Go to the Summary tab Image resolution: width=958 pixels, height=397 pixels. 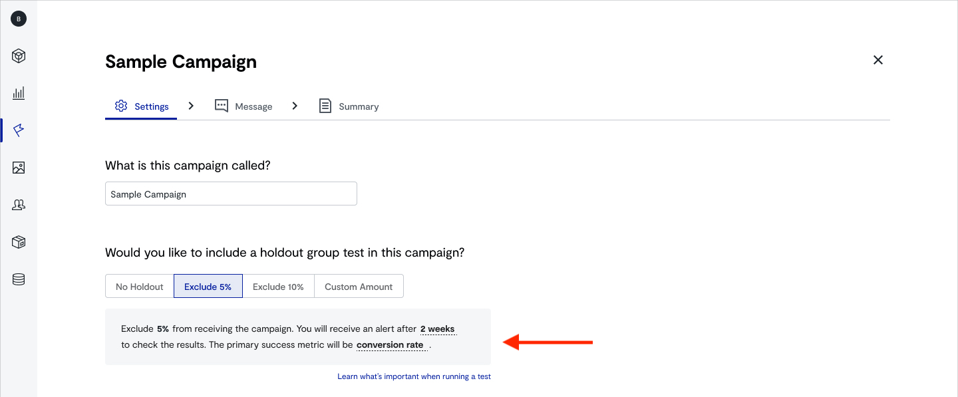pos(349,106)
